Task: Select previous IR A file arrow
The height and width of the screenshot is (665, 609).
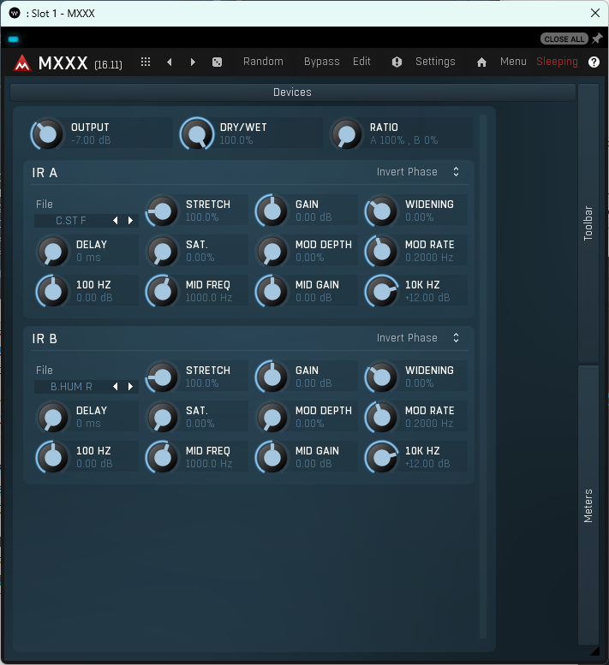Action: pos(116,221)
